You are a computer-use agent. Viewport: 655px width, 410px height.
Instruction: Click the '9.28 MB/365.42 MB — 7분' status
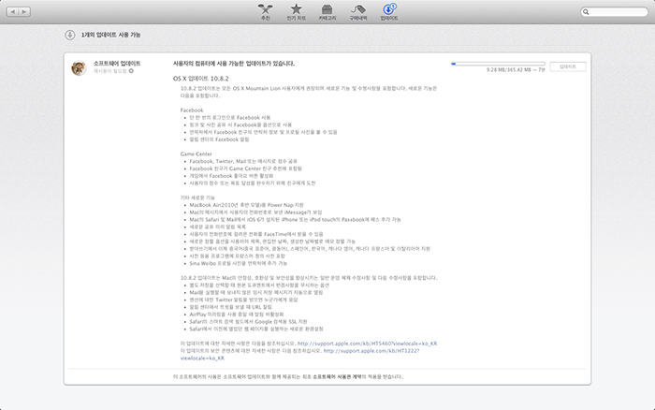(516, 70)
